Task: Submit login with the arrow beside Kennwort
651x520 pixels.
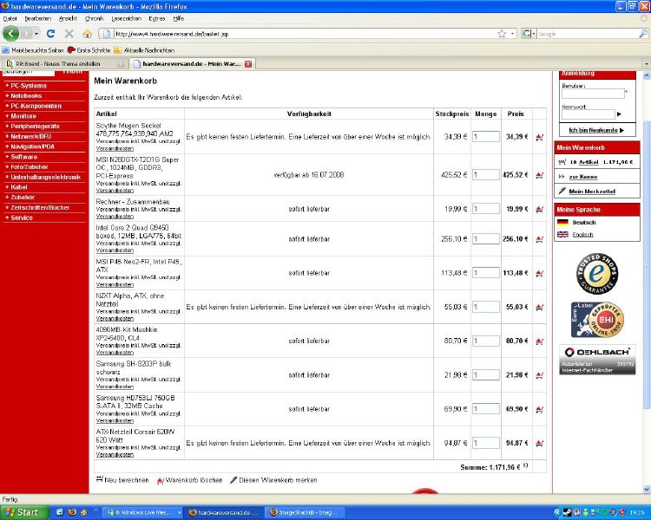Action: 619,114
